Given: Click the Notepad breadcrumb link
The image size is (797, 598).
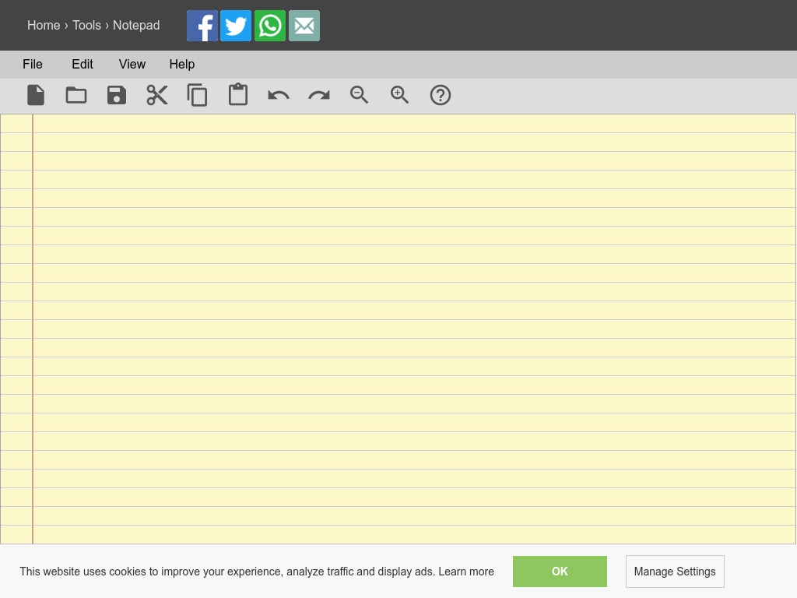Looking at the screenshot, I should coord(136,25).
